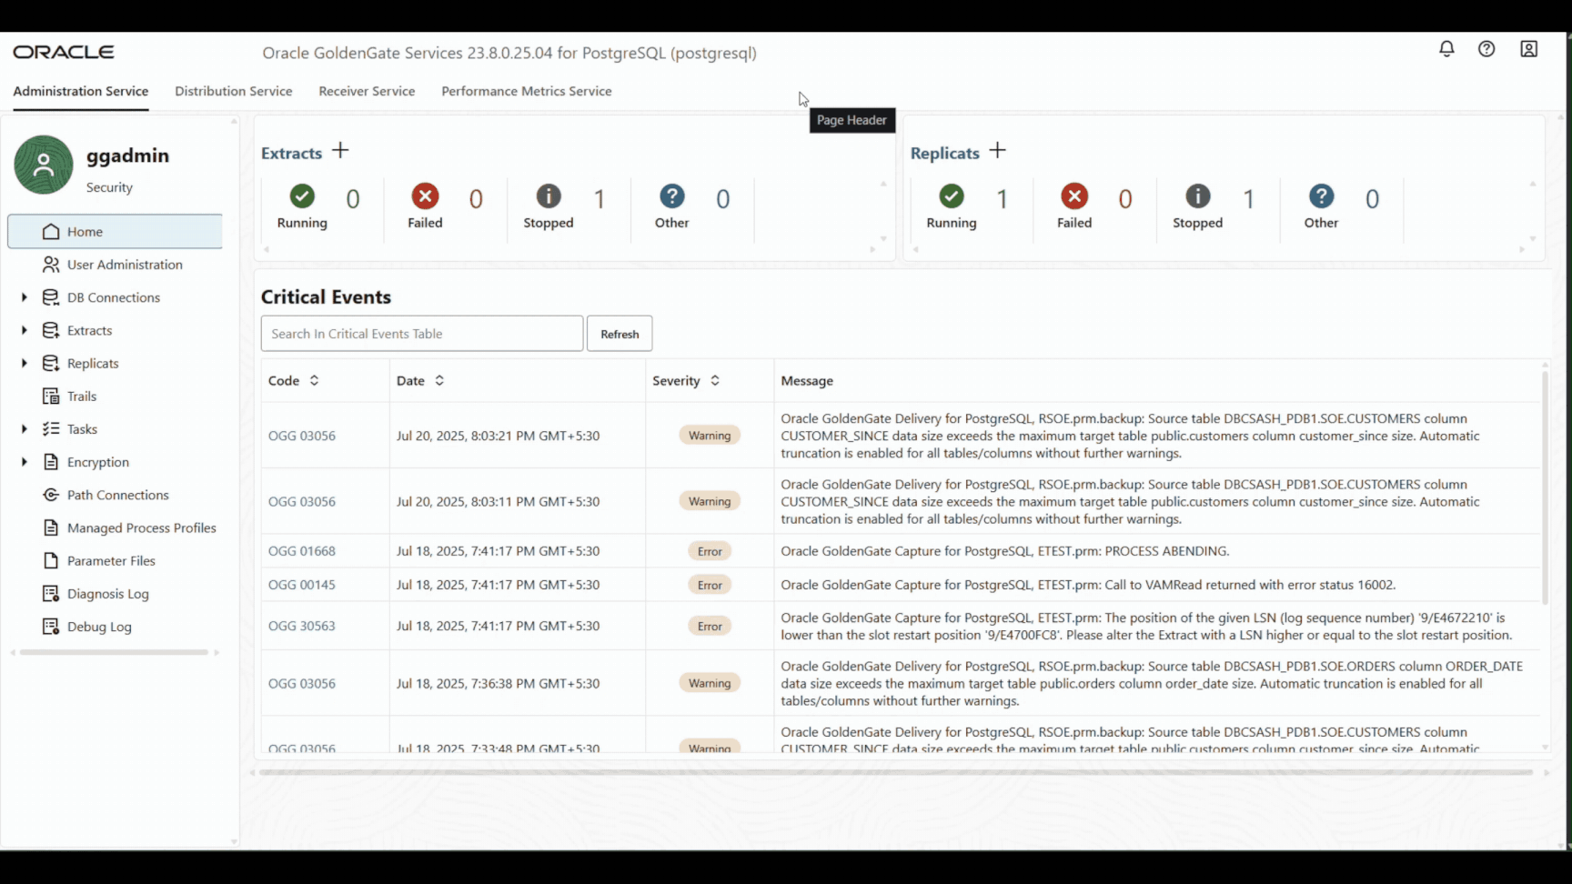
Task: Expand the Replicats tree node
Action: click(x=25, y=363)
